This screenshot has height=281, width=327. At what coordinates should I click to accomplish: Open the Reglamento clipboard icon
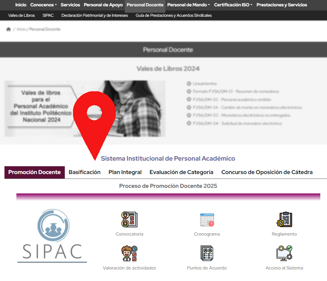[x=284, y=219]
